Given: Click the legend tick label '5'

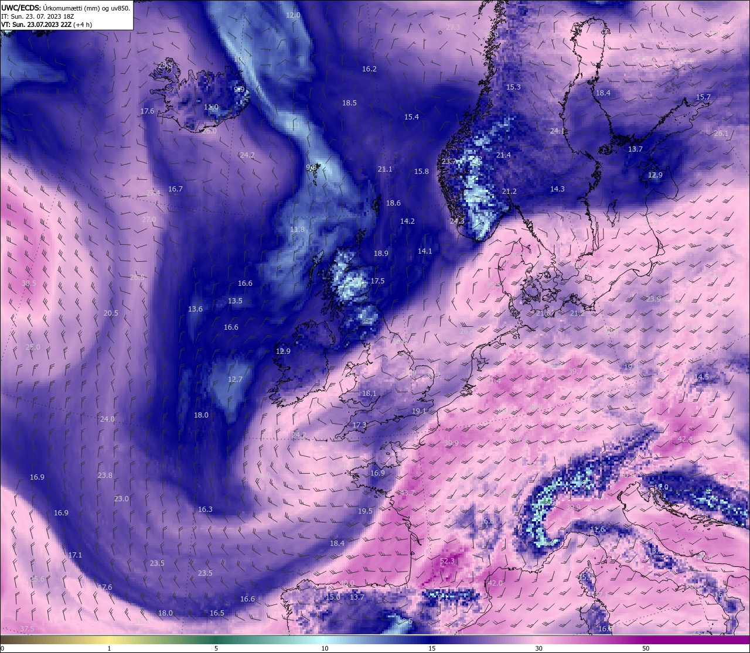Looking at the screenshot, I should tap(216, 648).
